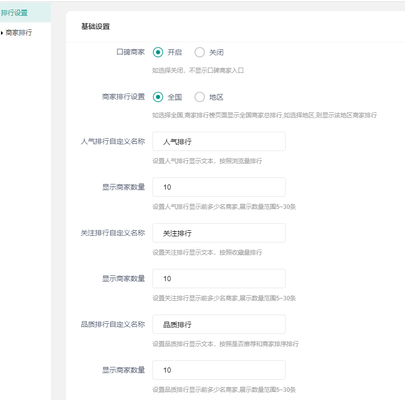Click the 关注排行自定义名称 label
The image size is (405, 400).
[113, 233]
